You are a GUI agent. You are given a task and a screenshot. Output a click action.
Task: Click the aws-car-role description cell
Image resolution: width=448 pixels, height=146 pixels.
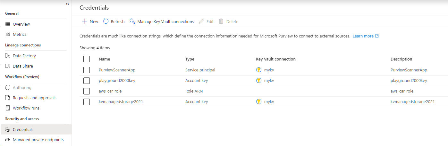[x=402, y=91]
